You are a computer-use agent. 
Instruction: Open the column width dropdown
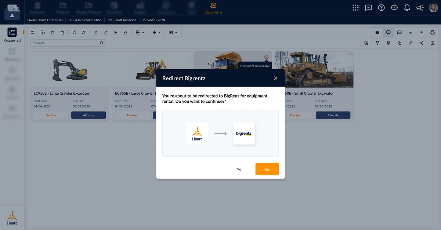173,32
